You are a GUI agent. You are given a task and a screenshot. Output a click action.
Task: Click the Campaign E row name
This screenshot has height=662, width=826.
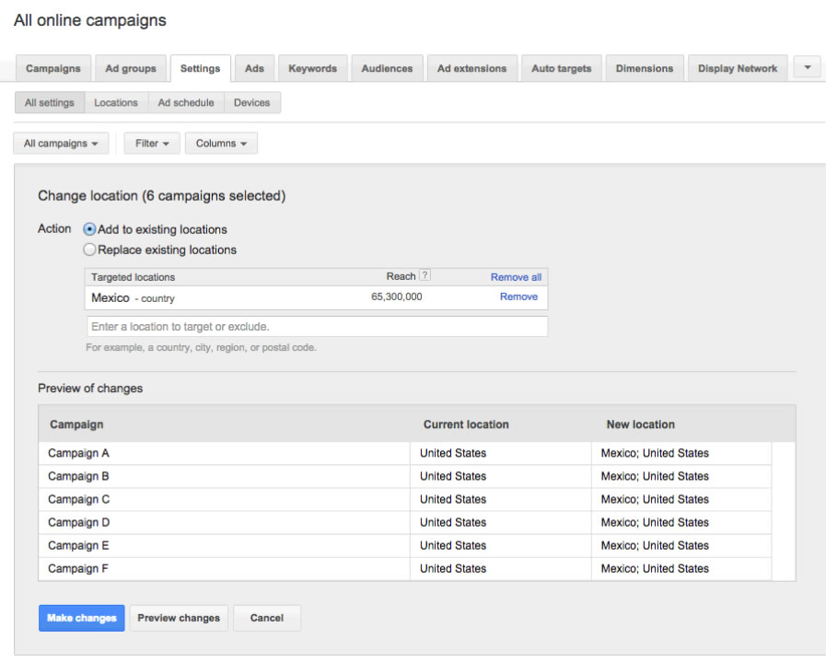78,546
